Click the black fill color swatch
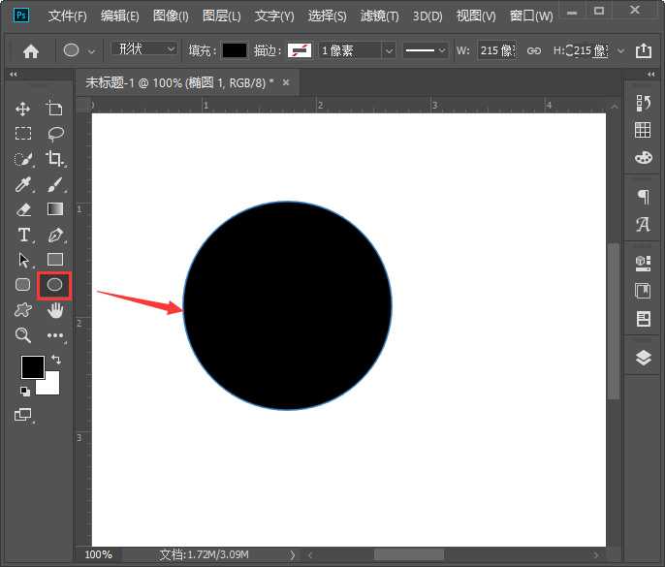Viewport: 665px width, 567px height. 235,50
